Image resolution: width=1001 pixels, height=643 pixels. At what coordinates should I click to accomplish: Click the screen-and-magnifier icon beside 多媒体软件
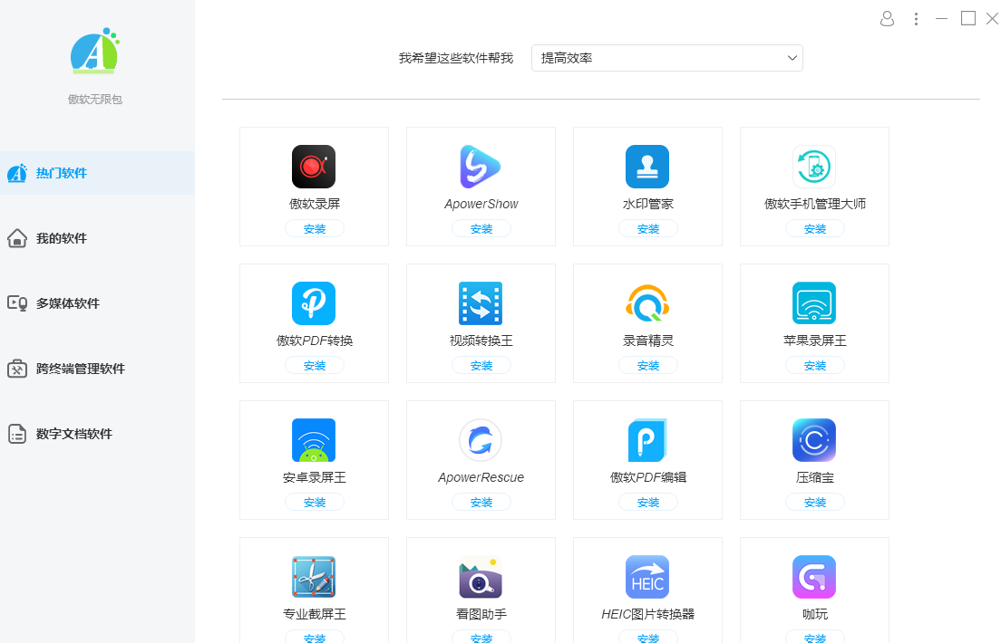pyautogui.click(x=17, y=303)
